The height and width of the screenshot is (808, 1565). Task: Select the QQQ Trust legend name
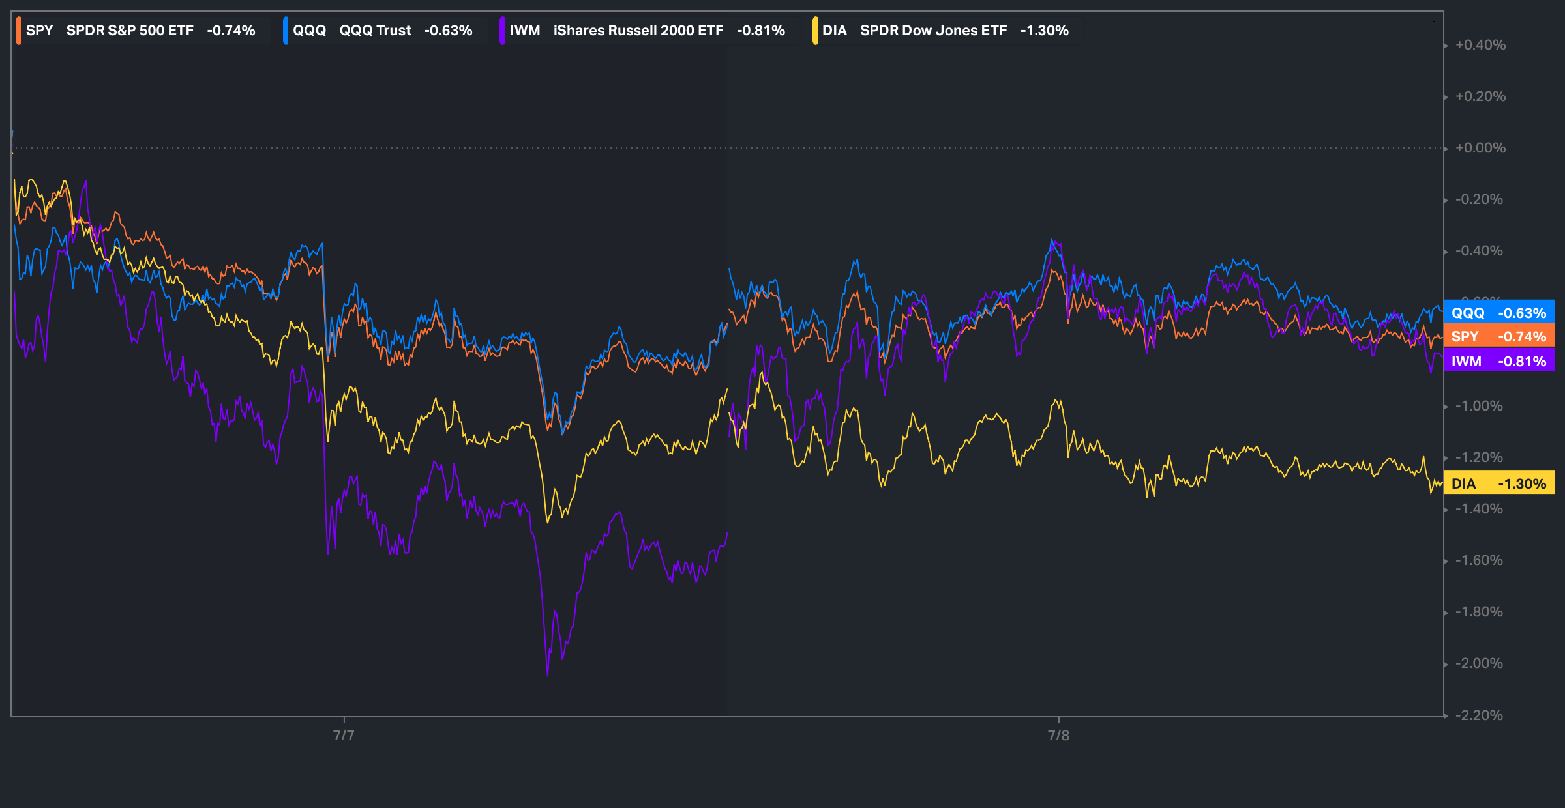click(375, 31)
